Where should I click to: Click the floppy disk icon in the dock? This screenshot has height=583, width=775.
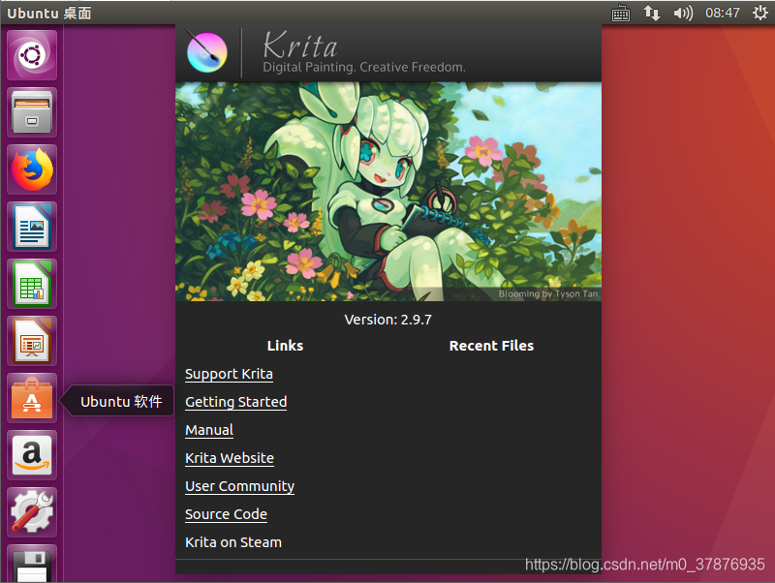32,565
